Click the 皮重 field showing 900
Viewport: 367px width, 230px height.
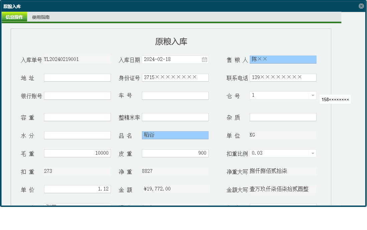pyautogui.click(x=175, y=153)
